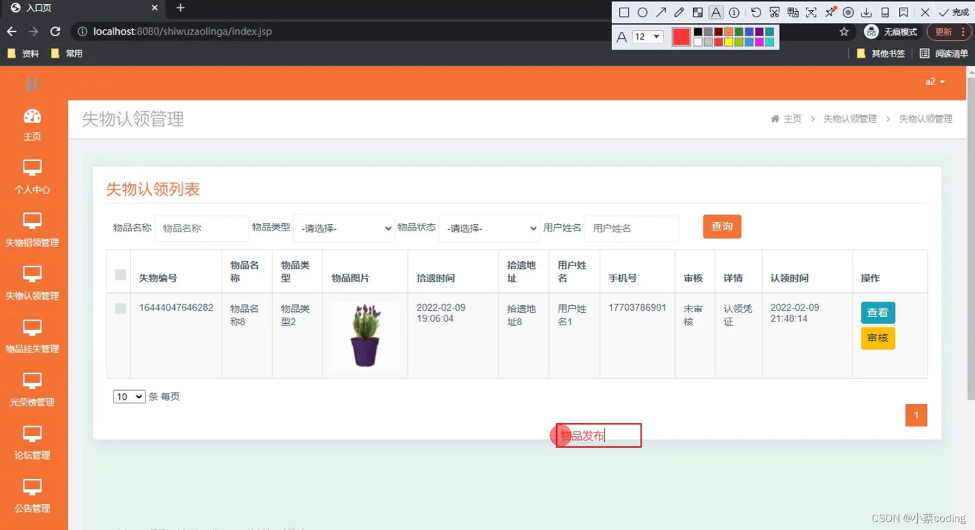Click the screen record circle icon
Screen dimensions: 975x530
pos(848,13)
